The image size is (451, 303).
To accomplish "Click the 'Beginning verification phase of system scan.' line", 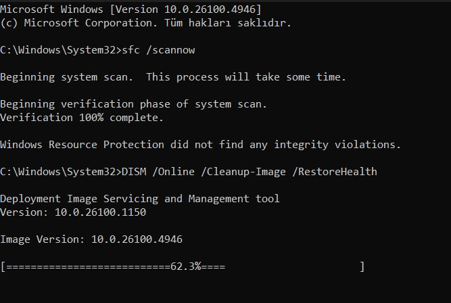I will (x=133, y=104).
